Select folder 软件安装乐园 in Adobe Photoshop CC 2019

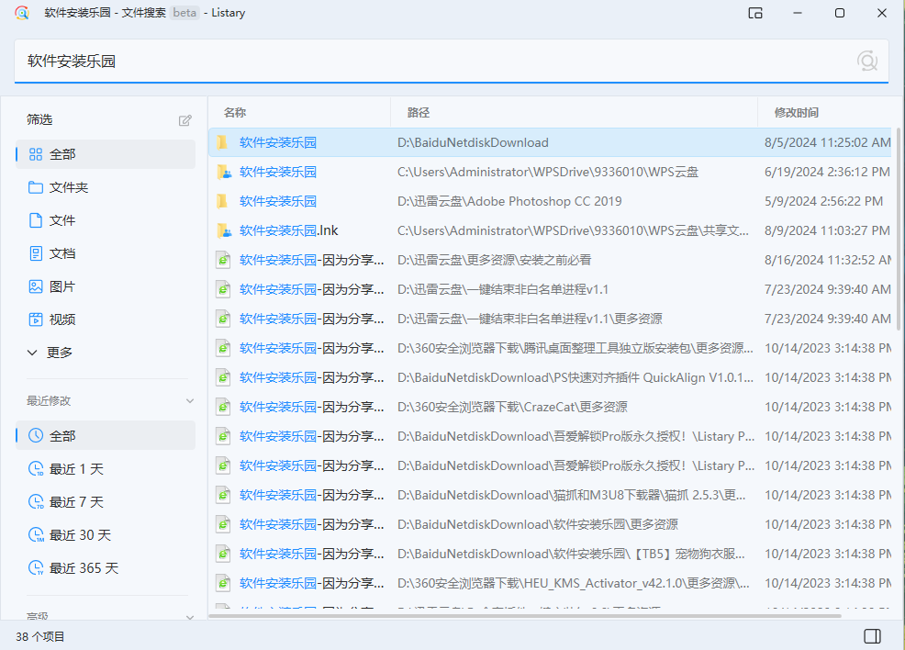[x=550, y=201]
